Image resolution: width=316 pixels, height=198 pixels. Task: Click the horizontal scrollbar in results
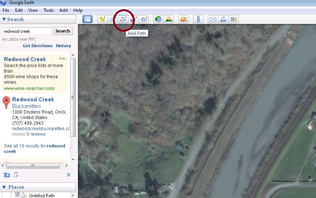click(32, 166)
